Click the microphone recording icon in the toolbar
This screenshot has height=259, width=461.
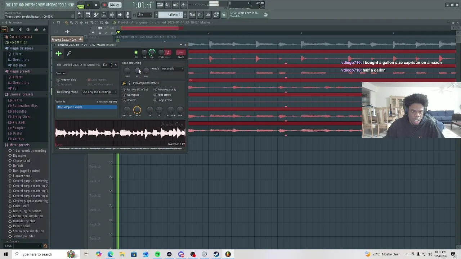(127, 15)
